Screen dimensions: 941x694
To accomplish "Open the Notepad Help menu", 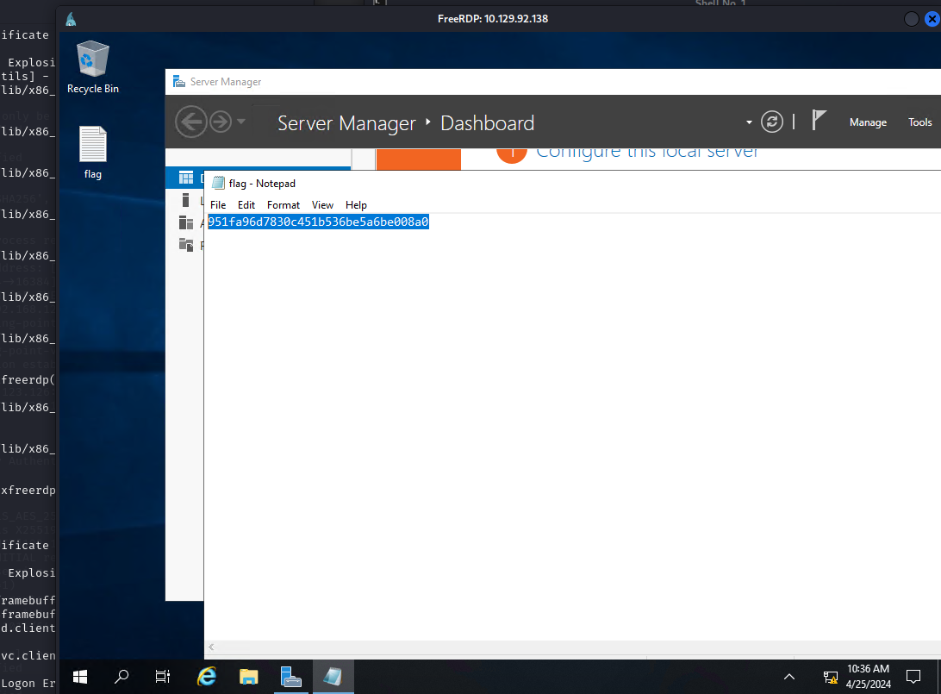I will 356,204.
